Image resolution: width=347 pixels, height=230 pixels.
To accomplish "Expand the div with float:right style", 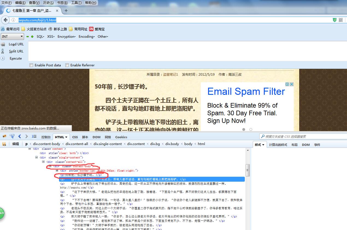I will click(57, 170).
